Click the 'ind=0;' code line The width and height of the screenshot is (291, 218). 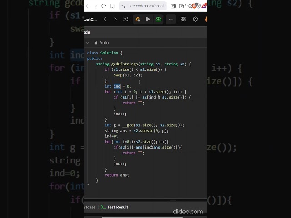pyautogui.click(x=111, y=136)
